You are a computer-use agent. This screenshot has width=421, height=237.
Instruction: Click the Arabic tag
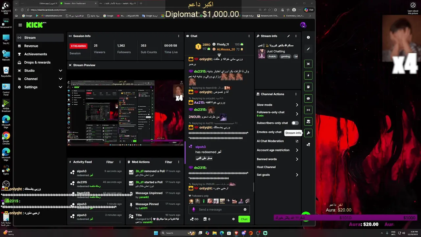[272, 56]
